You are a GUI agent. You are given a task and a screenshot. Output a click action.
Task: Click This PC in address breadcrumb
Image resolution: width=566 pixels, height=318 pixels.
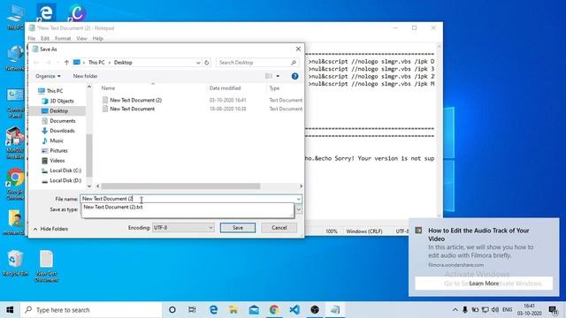[96, 63]
